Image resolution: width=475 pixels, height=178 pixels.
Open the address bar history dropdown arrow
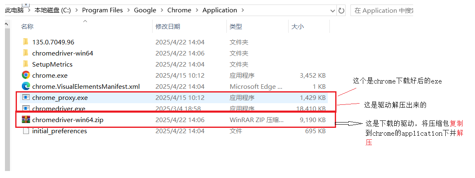point(333,11)
